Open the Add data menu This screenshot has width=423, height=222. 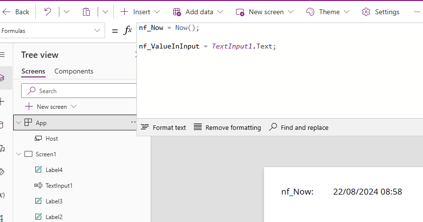point(198,12)
